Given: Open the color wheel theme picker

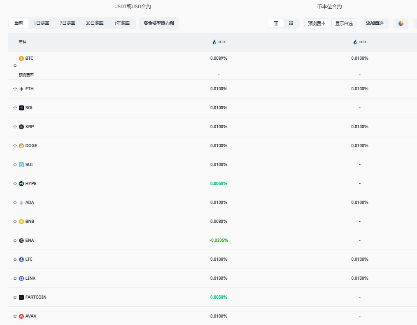Looking at the screenshot, I should point(401,23).
